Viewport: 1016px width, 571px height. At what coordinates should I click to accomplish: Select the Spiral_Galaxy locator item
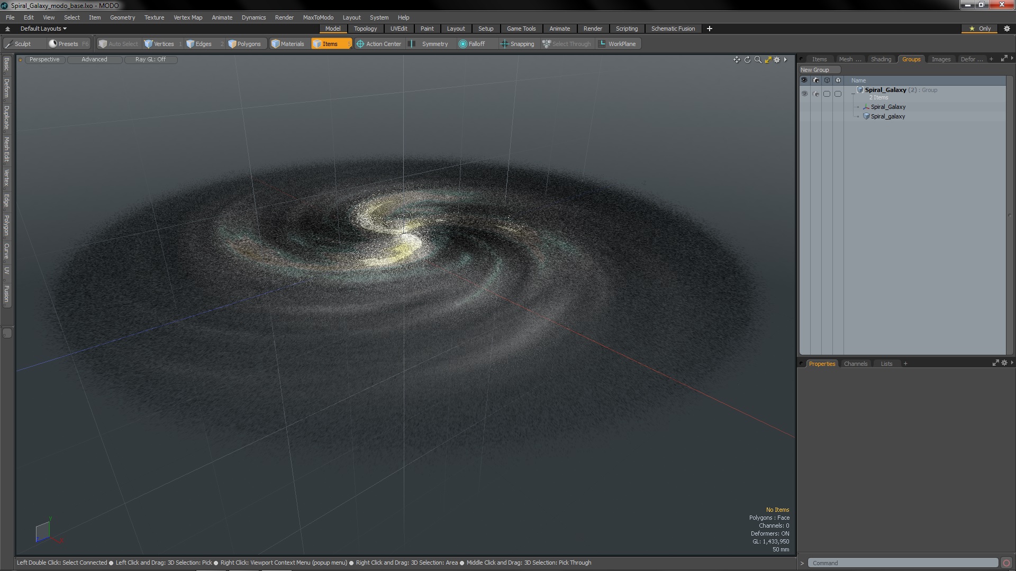[888, 107]
